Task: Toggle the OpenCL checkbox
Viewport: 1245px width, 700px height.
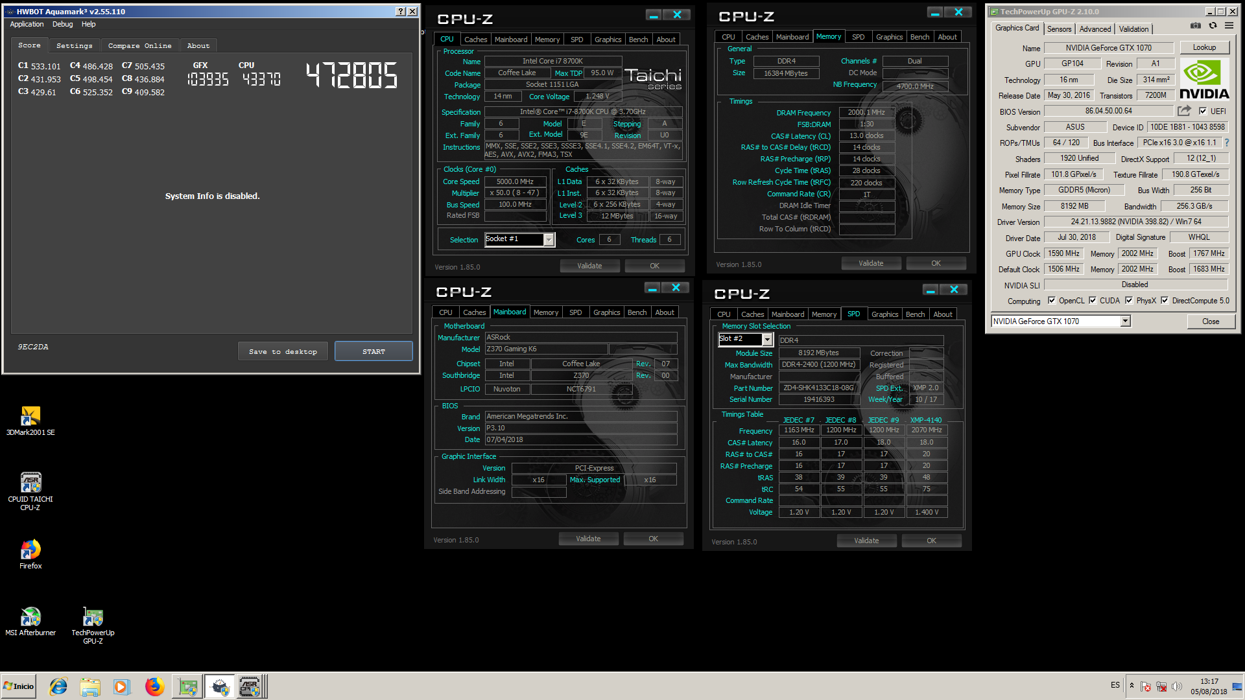Action: click(1051, 301)
